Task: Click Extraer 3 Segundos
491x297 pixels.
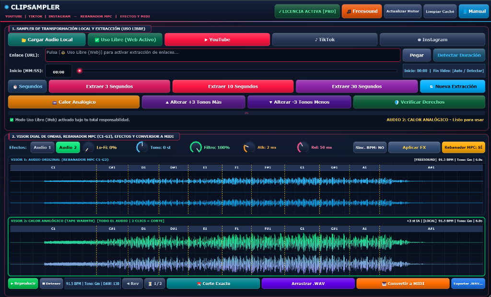Action: tap(109, 86)
